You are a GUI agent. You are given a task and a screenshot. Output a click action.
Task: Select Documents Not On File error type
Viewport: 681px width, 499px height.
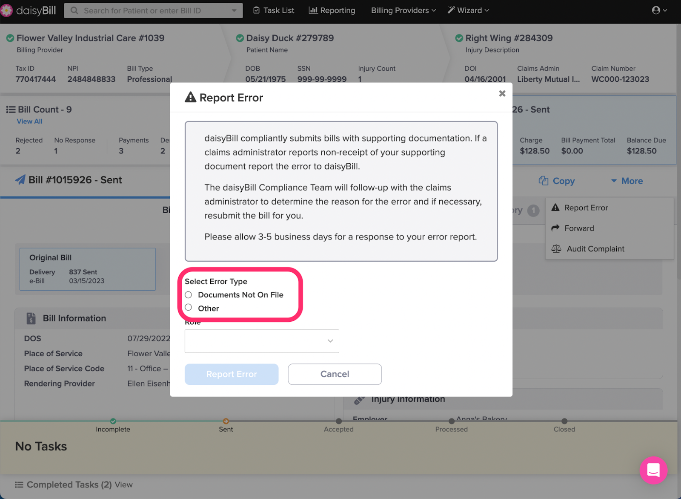point(189,295)
